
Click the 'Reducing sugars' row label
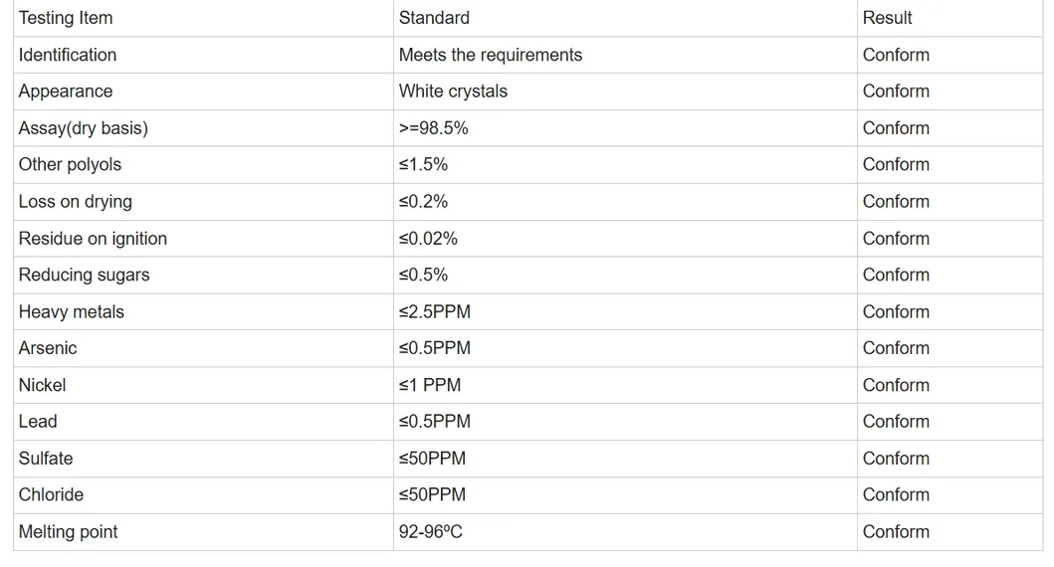(x=84, y=275)
